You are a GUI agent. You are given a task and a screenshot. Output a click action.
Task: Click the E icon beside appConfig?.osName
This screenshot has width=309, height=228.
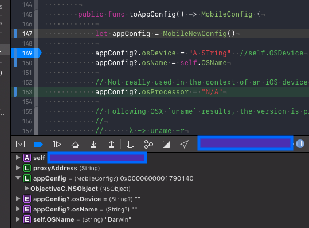point(27,209)
